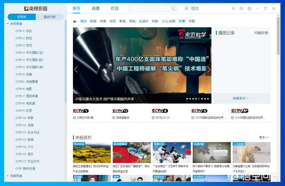The image size is (285, 186).
Task: Select the 体育 category
Action: 103,21
